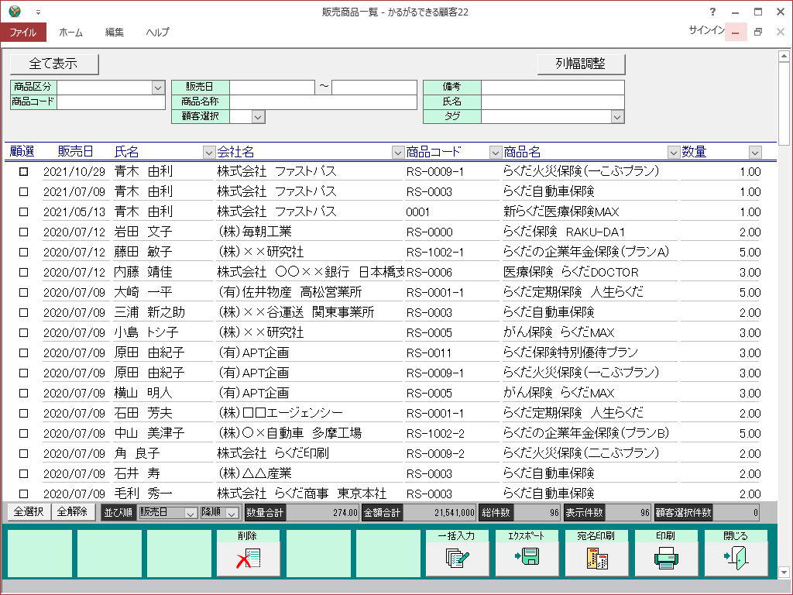
Task: Click the ribbon minimize red dash icon
Action: pyautogui.click(x=736, y=33)
